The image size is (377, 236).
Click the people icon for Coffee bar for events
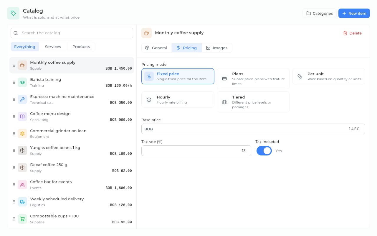(x=22, y=185)
